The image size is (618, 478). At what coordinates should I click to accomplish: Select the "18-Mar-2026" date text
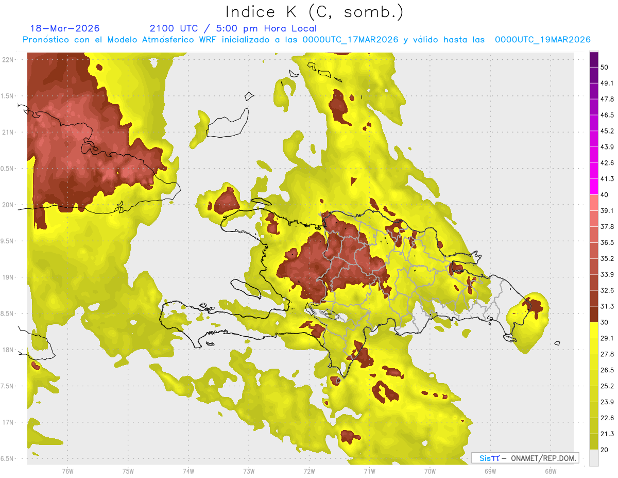click(65, 28)
